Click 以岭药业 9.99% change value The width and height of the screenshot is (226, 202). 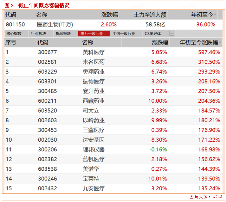(159, 120)
